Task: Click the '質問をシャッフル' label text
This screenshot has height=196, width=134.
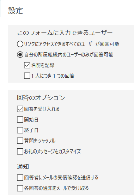Action: click(40, 141)
